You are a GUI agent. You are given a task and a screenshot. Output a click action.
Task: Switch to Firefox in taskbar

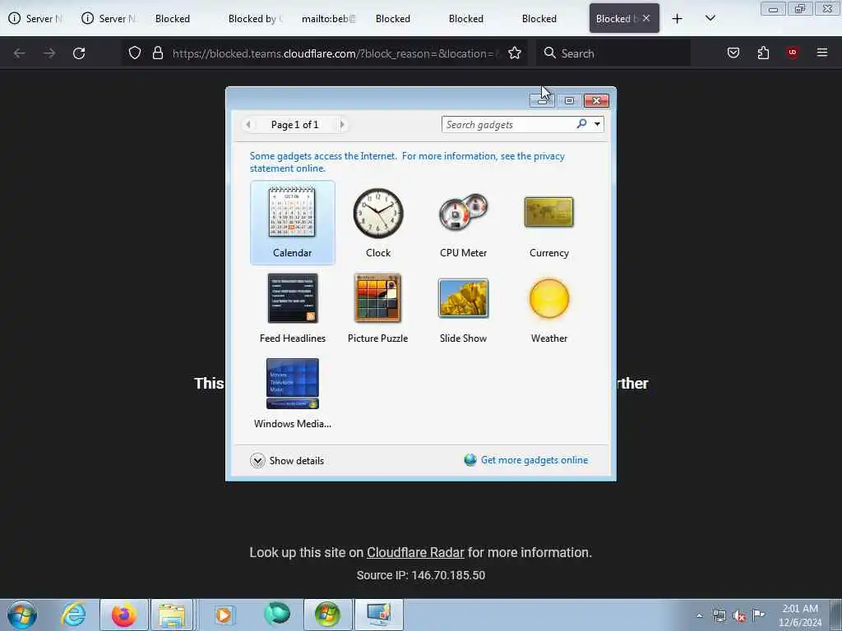click(x=124, y=615)
